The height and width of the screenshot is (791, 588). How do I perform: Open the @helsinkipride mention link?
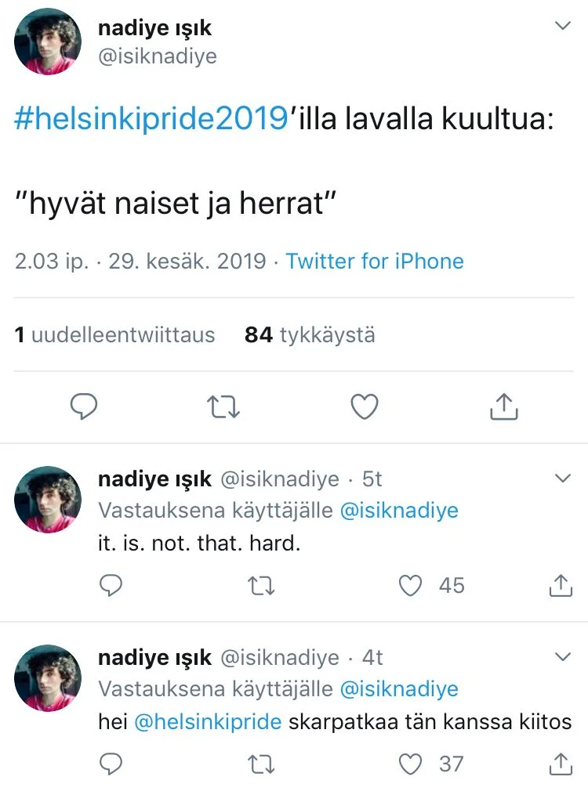tap(208, 721)
